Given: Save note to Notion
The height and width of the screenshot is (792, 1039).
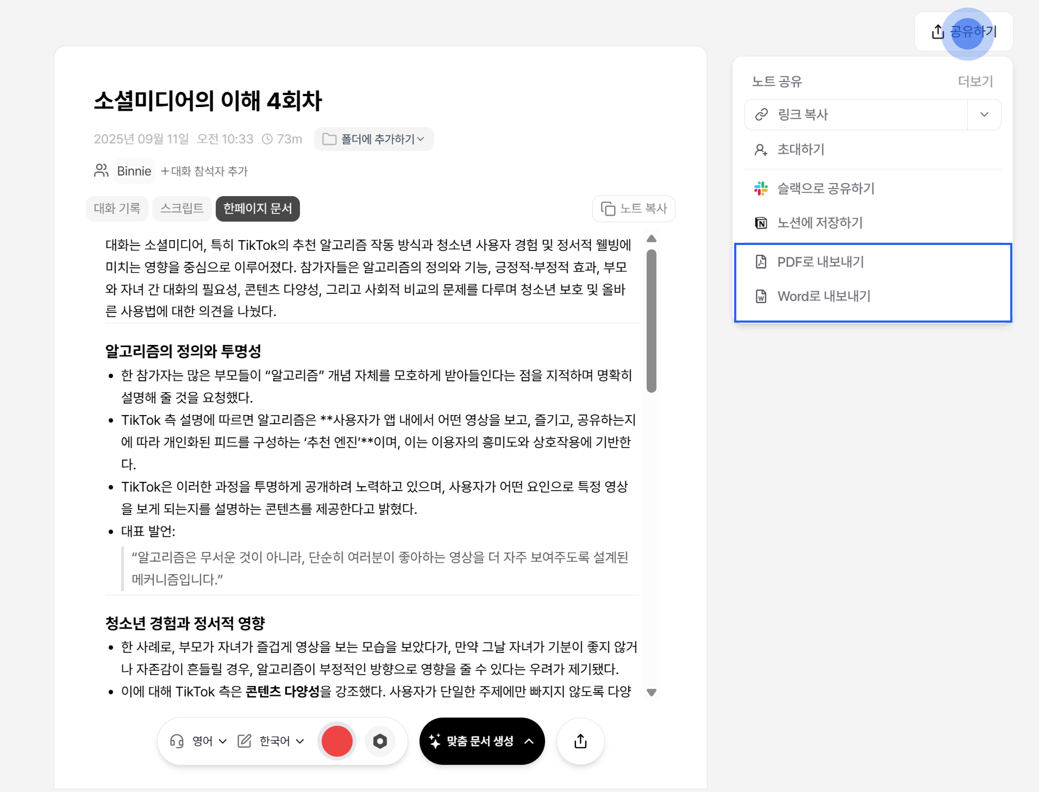Looking at the screenshot, I should [x=820, y=222].
